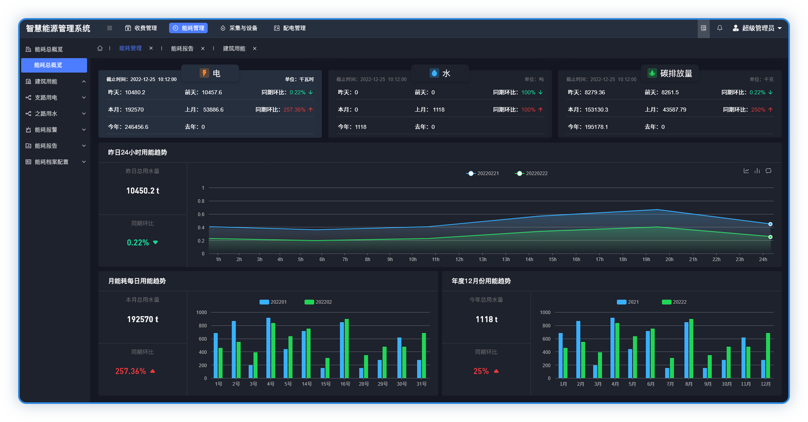Click the home icon in the tab bar
Image resolution: width=808 pixels, height=422 pixels.
tap(100, 48)
